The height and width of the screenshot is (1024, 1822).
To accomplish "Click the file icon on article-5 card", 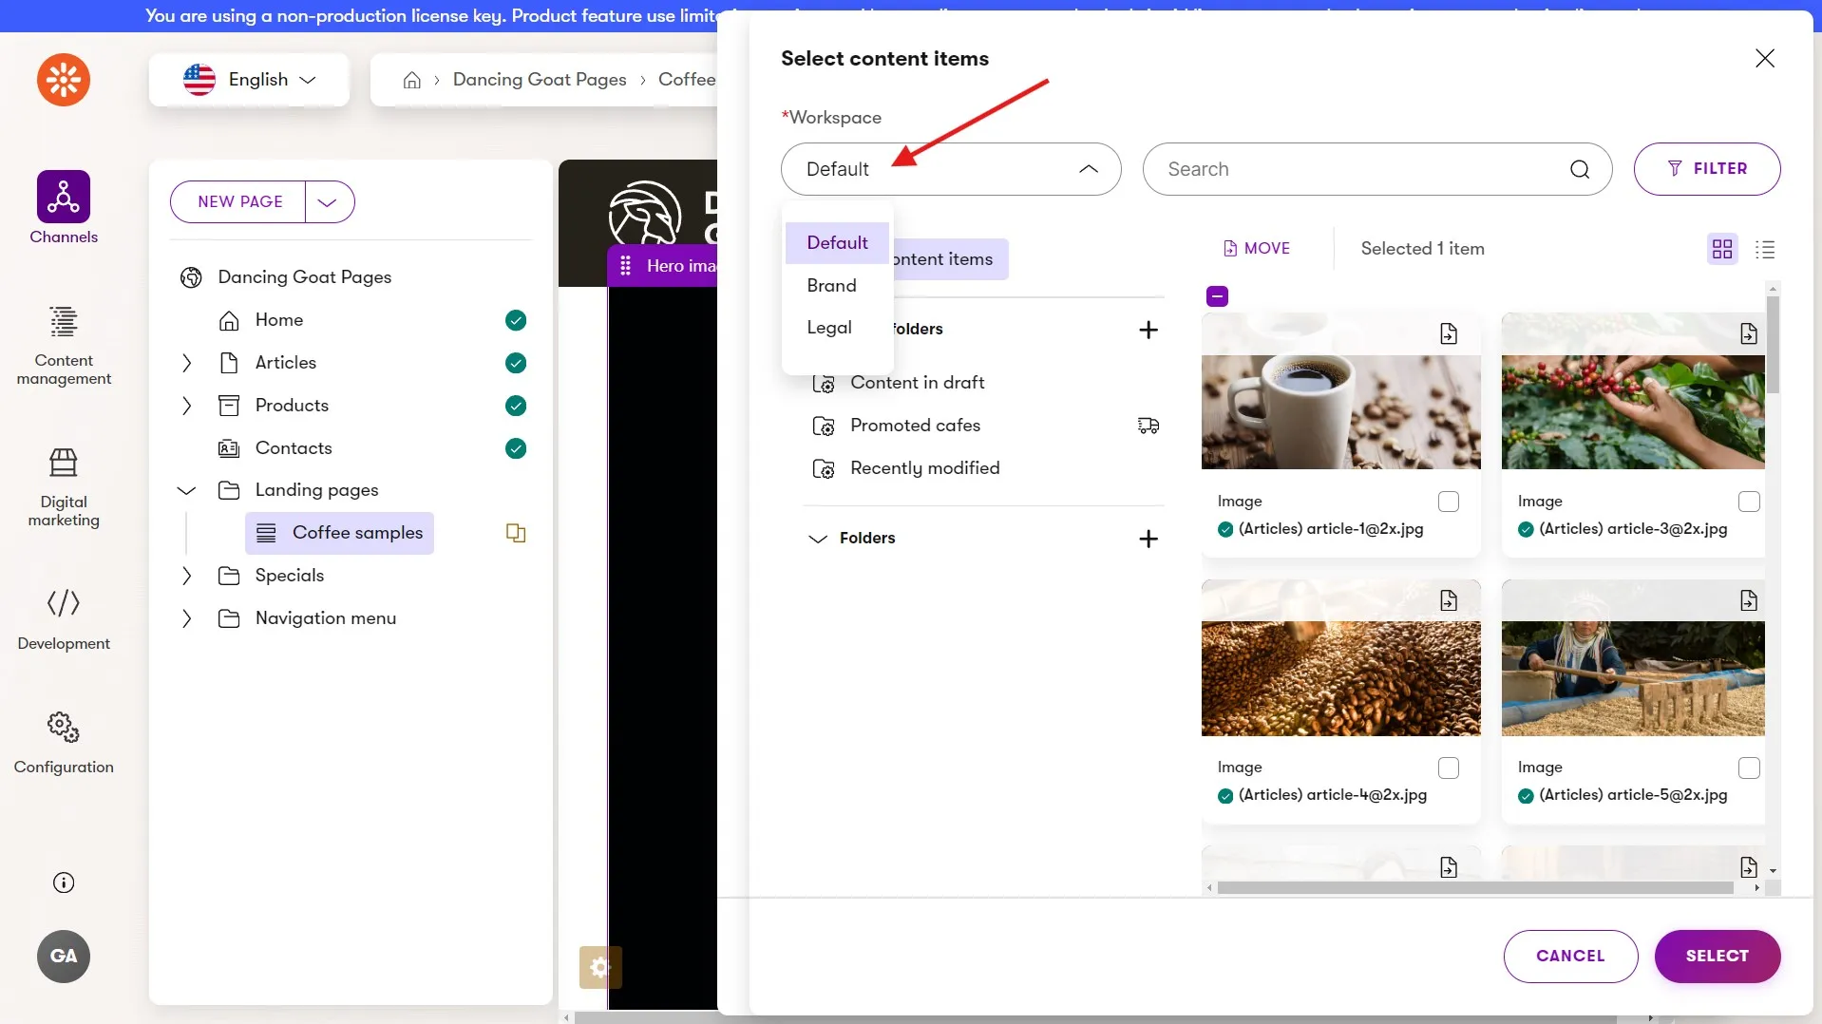I will coord(1749,600).
